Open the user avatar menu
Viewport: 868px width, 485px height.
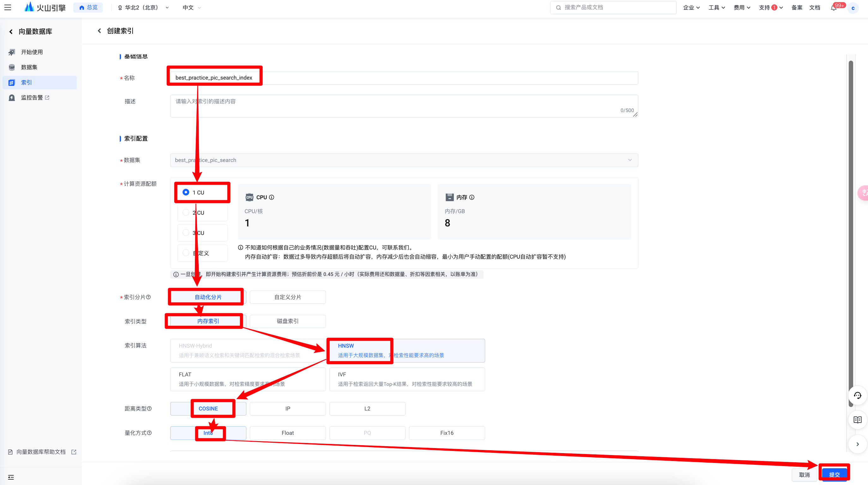(x=853, y=8)
